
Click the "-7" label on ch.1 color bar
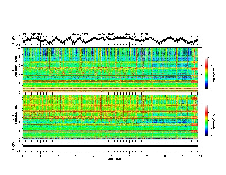pyautogui.click(x=211, y=89)
